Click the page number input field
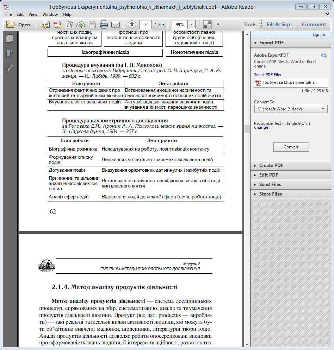 pos(146,25)
